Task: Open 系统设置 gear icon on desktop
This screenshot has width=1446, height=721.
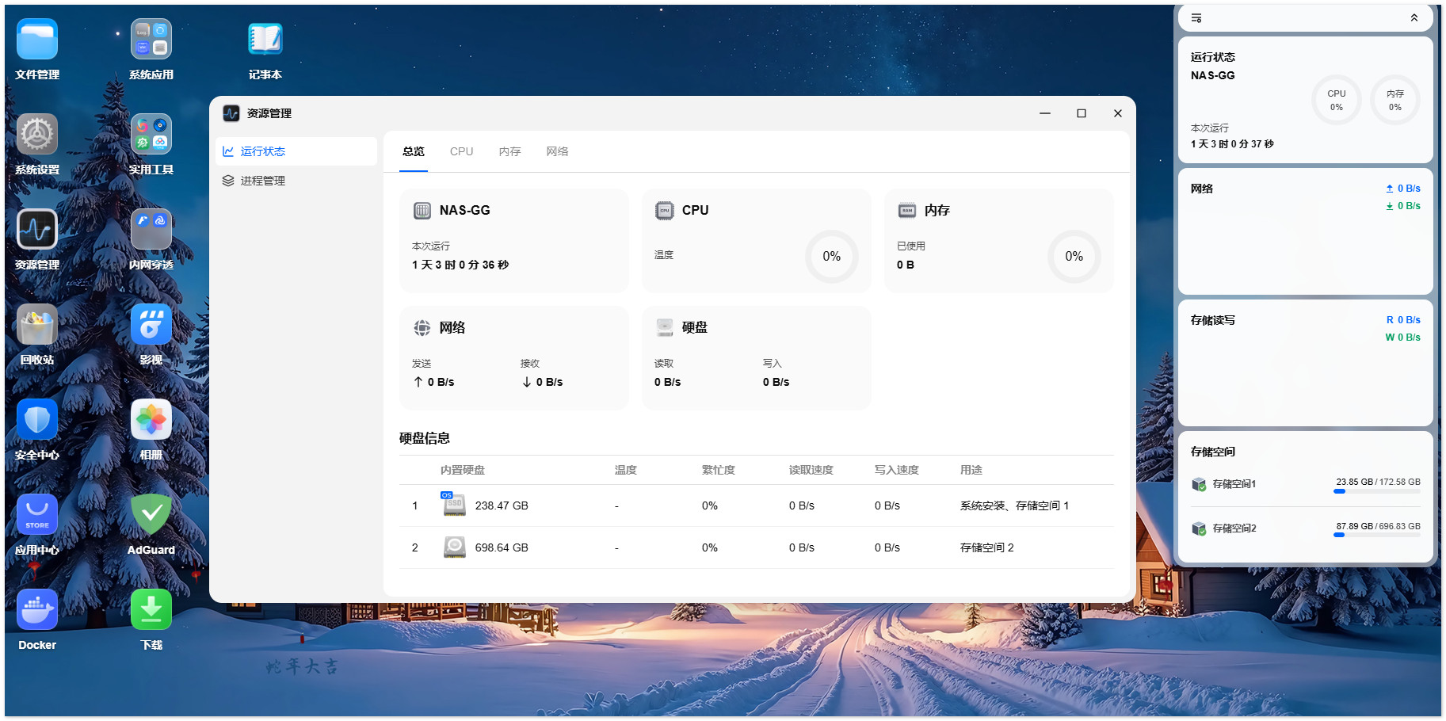Action: 37,135
